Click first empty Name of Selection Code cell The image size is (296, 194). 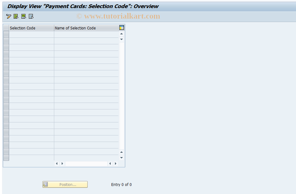click(86, 34)
